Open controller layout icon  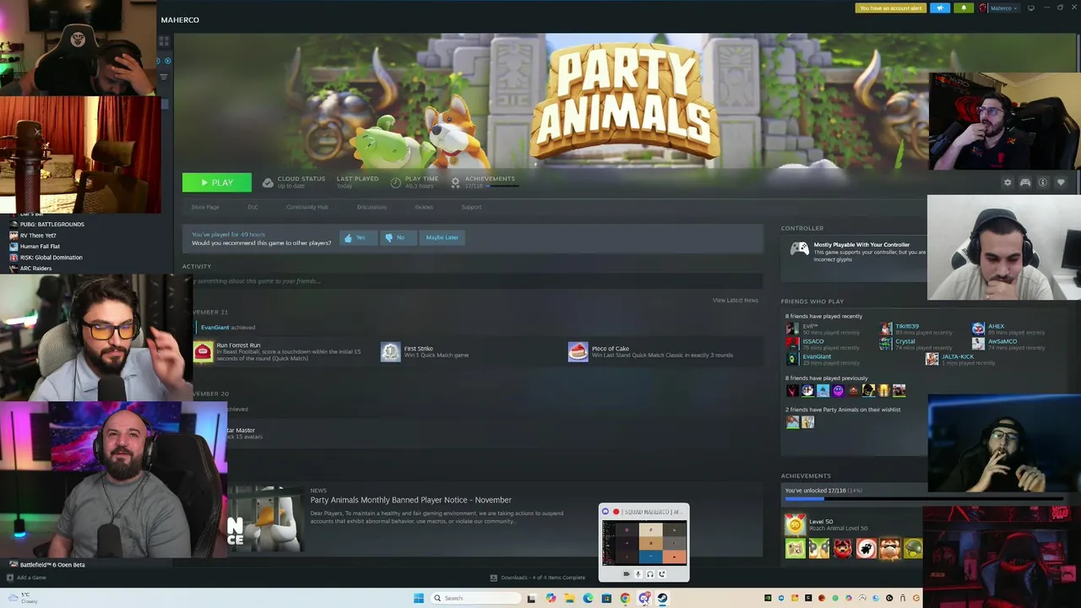point(1025,182)
